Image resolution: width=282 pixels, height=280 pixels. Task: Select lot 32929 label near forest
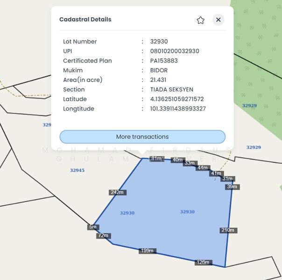249,105
